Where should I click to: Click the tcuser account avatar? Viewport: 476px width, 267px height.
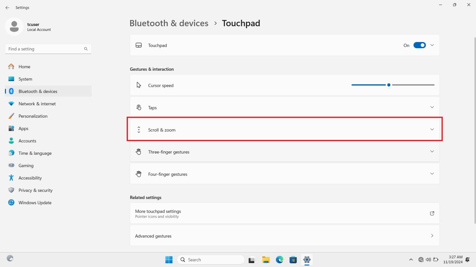click(14, 27)
